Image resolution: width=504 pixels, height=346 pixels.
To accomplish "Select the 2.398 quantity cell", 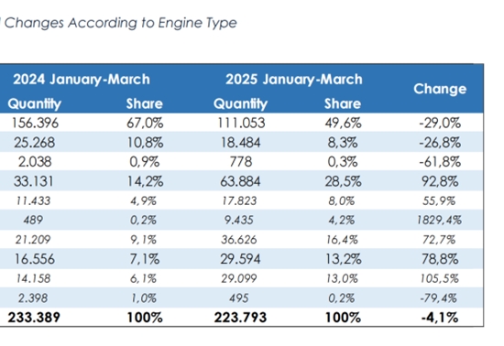I will coord(33,298).
